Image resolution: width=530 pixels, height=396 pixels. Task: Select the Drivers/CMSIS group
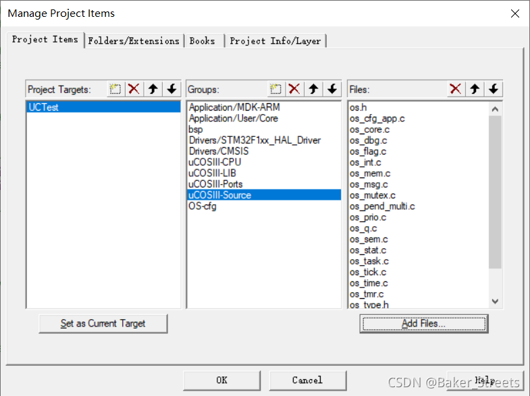click(x=263, y=151)
